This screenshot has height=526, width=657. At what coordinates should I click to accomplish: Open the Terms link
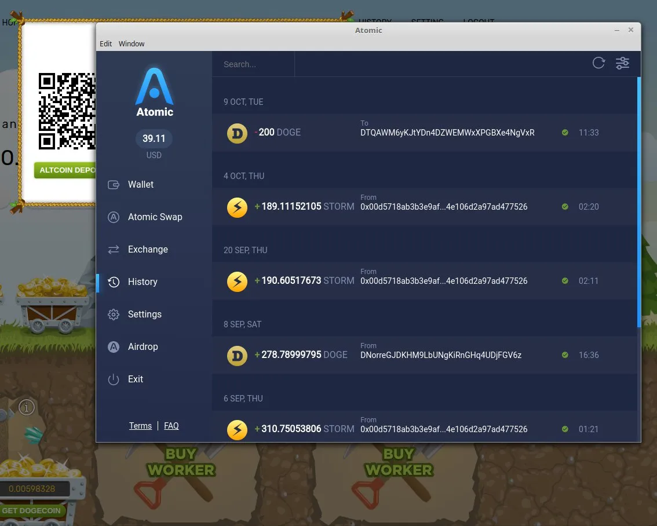[x=140, y=426]
